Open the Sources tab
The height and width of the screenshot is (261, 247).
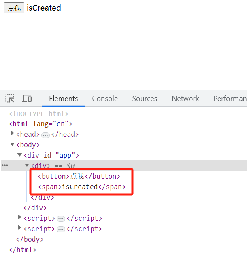click(145, 98)
